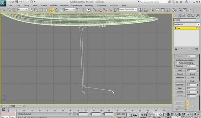Save file using the floppy icon
Viewport: 201px width, 118px height.
[x=17, y=2]
